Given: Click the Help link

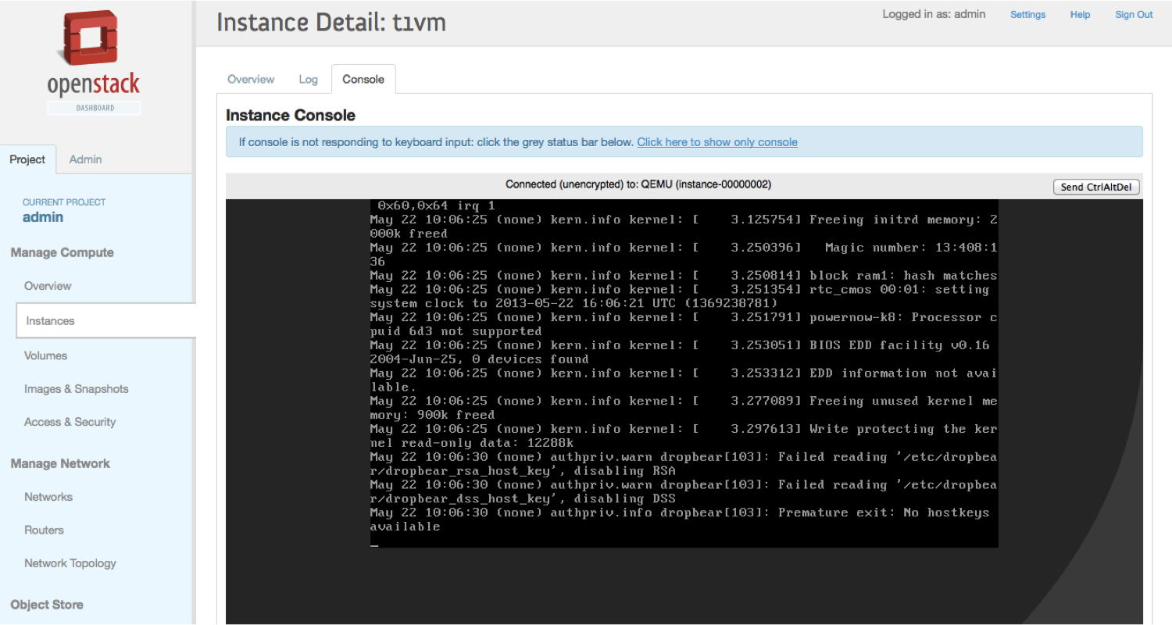Looking at the screenshot, I should [1080, 15].
